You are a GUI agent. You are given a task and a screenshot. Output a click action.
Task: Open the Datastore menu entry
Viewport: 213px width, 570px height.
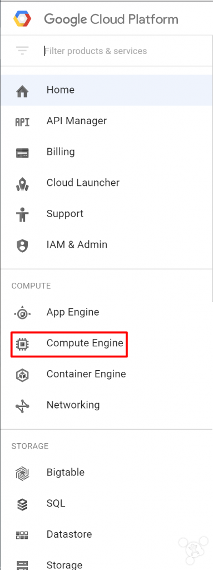tap(107, 534)
